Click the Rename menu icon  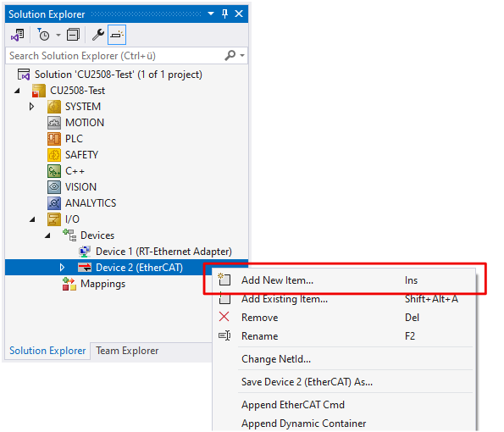(x=224, y=335)
